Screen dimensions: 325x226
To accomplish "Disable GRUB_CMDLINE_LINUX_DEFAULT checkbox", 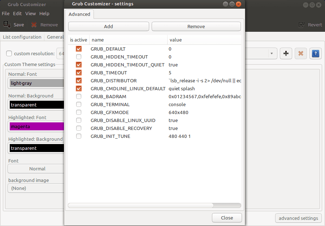I will coord(79,88).
